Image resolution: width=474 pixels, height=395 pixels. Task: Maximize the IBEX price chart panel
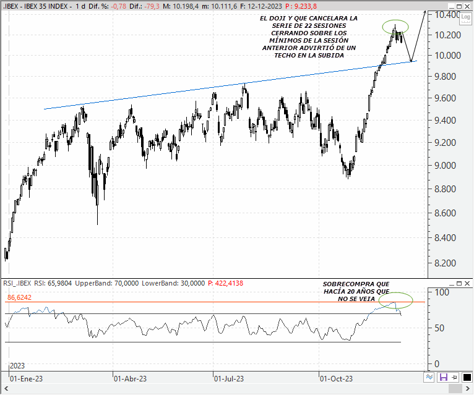459,6
